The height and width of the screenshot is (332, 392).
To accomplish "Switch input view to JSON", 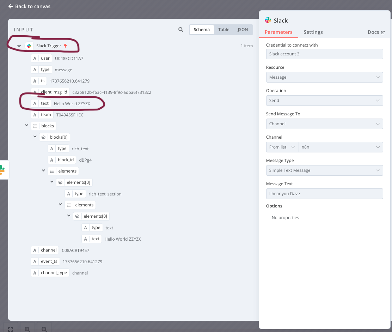I will [243, 30].
